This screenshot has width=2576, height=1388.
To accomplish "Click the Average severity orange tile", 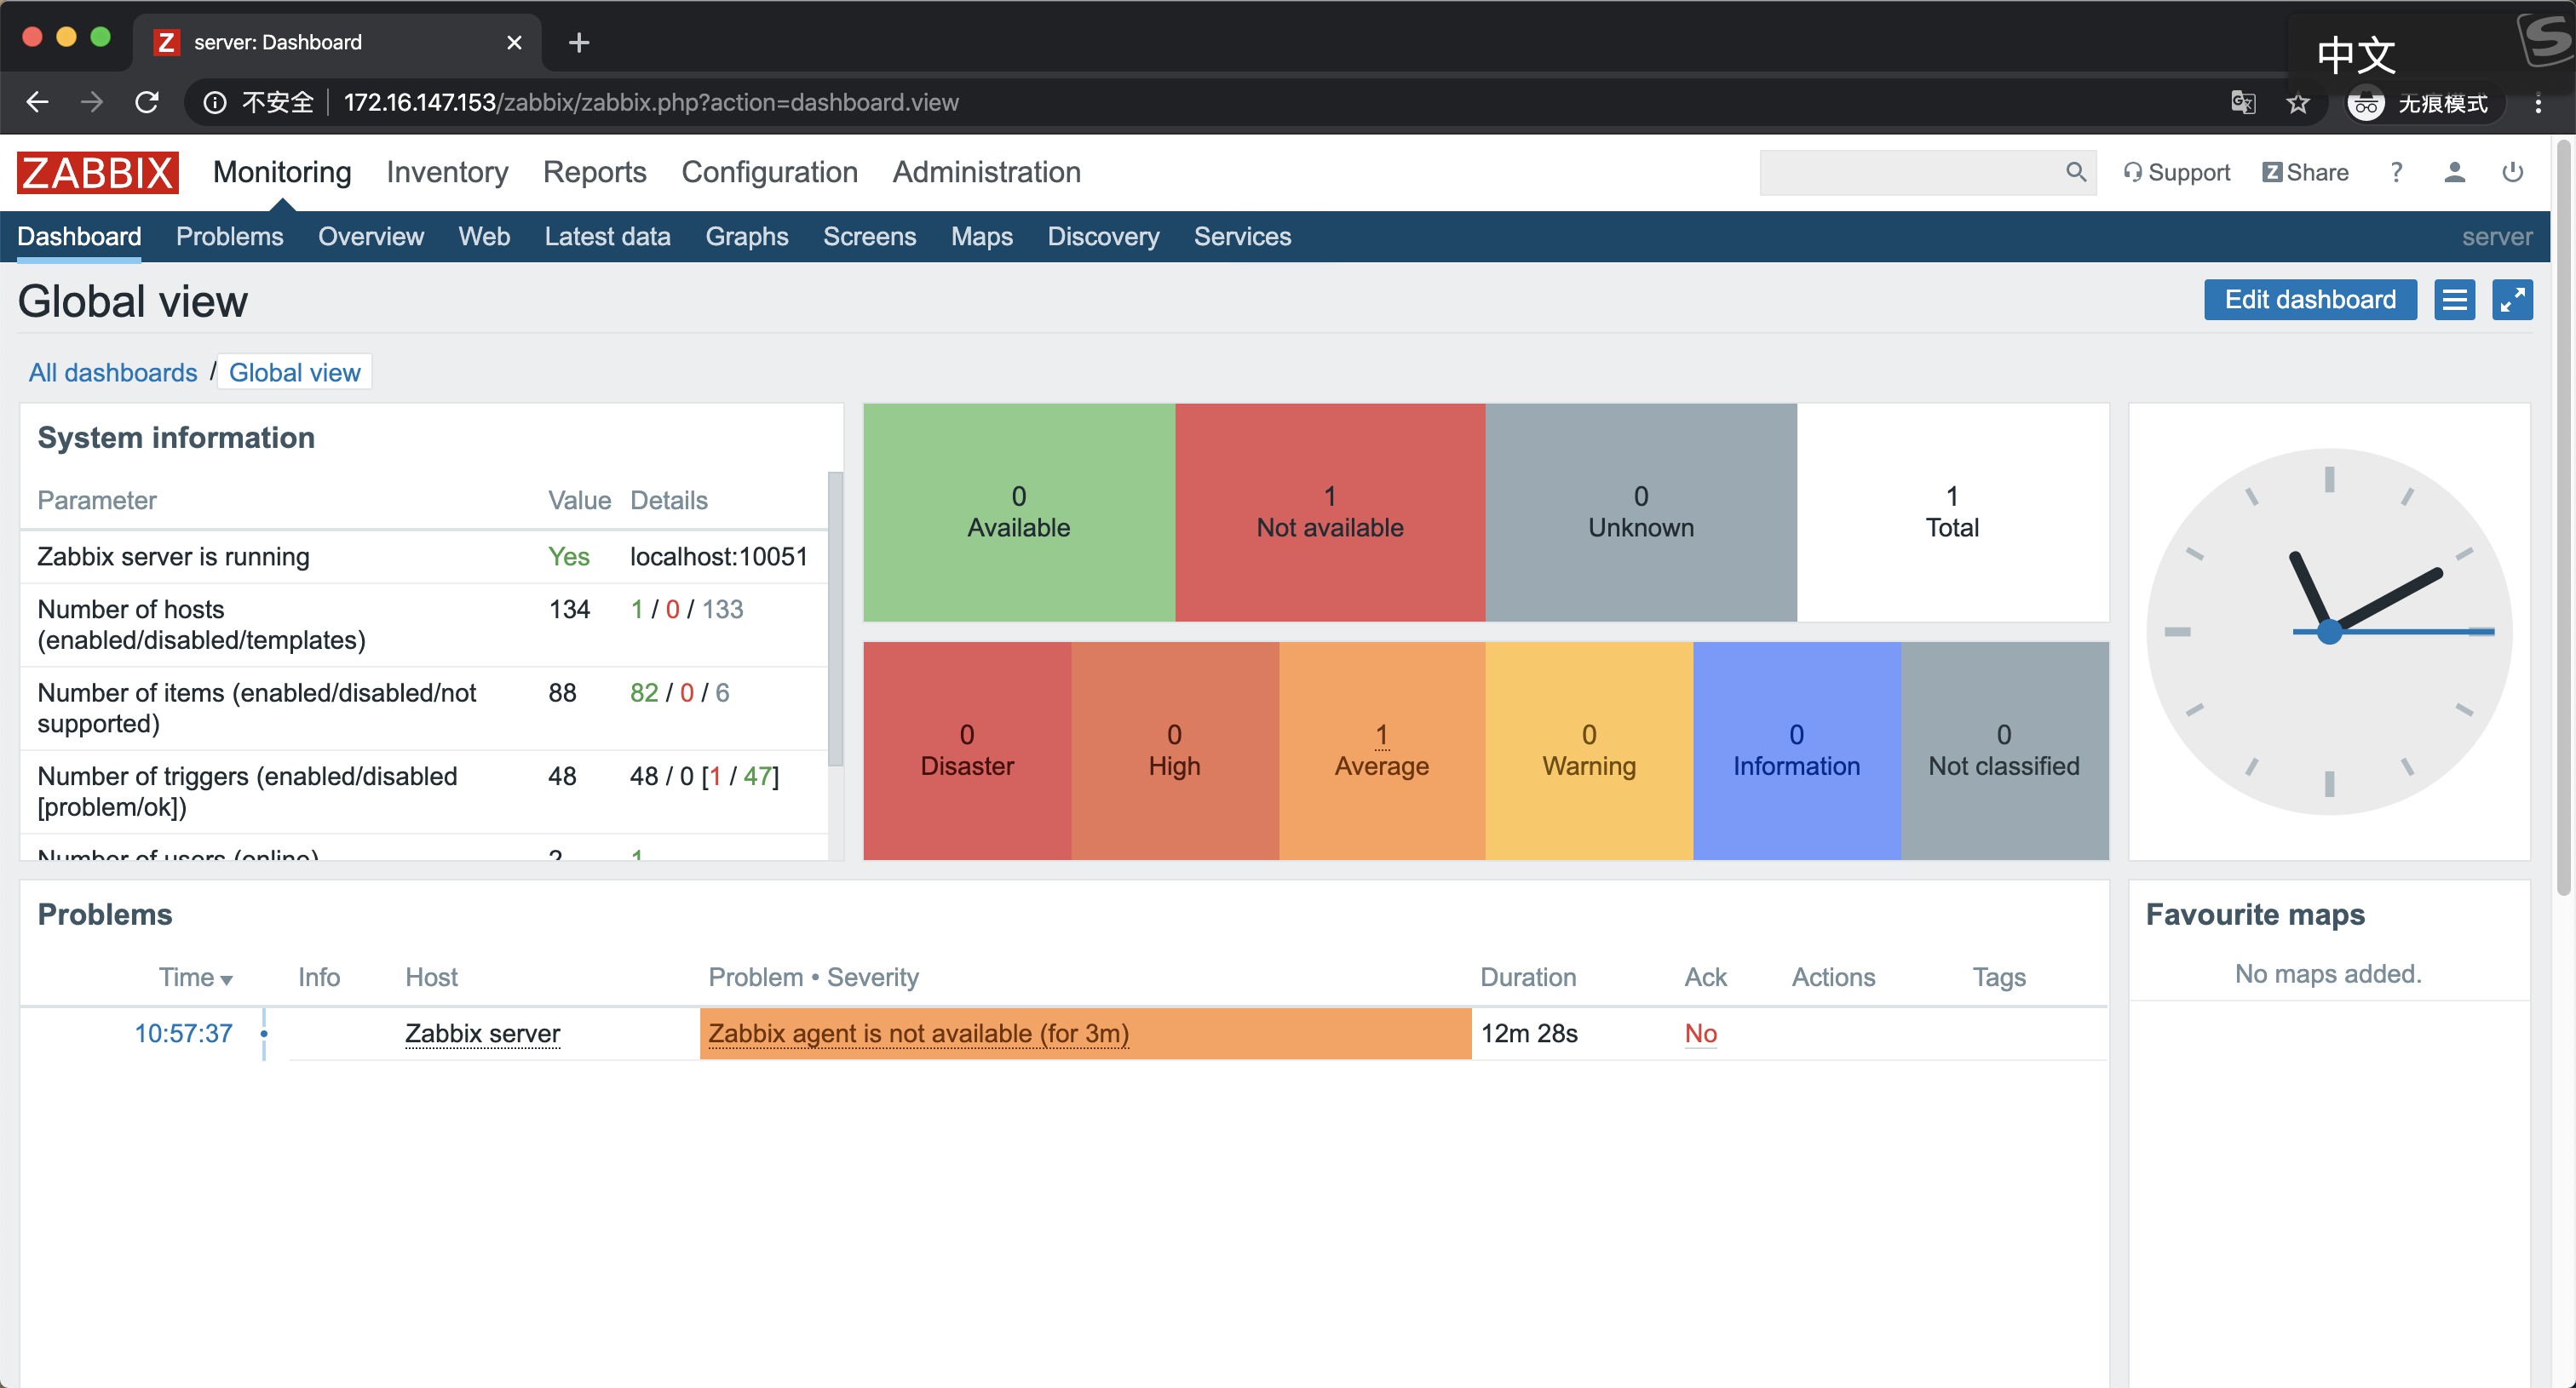I will click(x=1381, y=749).
